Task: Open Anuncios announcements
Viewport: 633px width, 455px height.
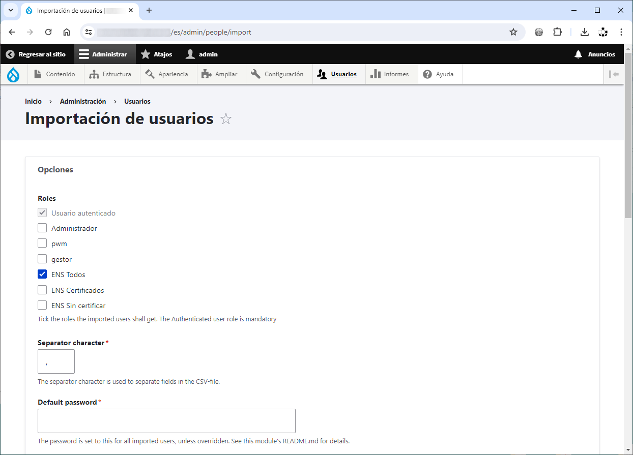Action: 595,54
